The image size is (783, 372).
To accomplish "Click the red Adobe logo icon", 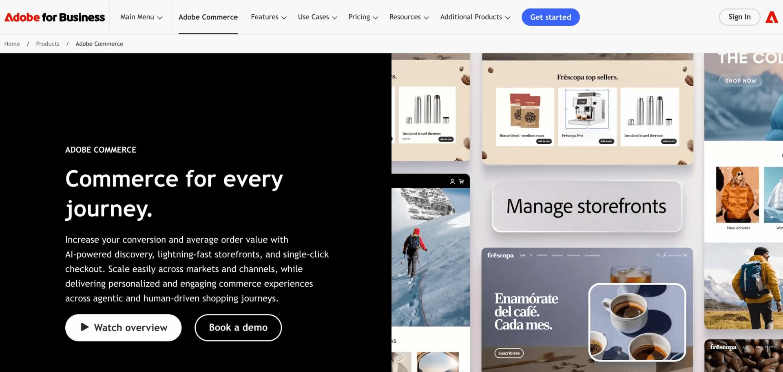I will [772, 17].
